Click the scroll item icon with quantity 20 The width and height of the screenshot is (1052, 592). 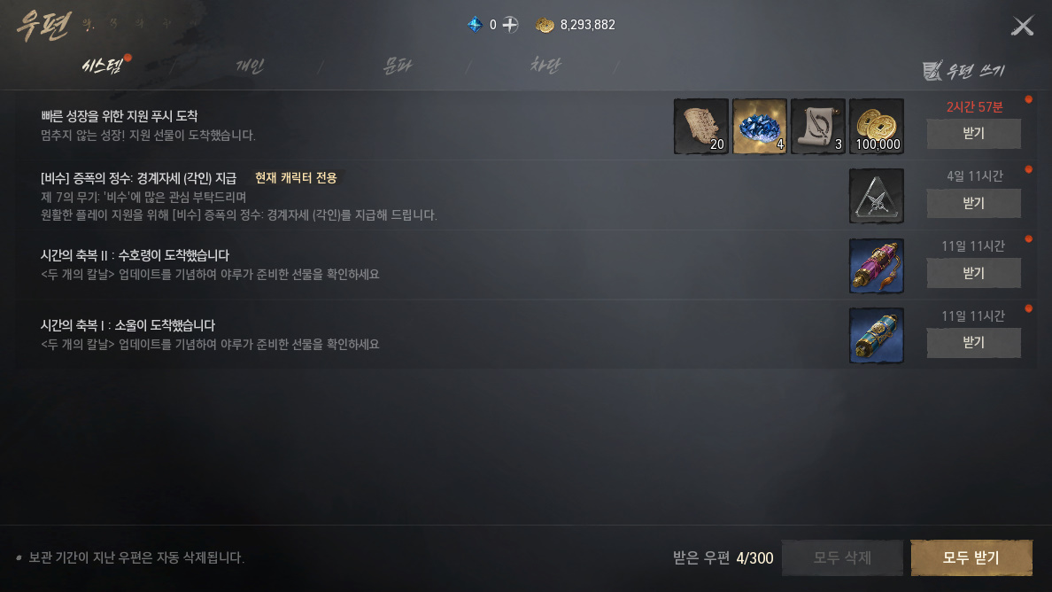pos(701,126)
